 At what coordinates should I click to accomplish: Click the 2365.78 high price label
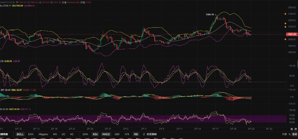[210, 15]
